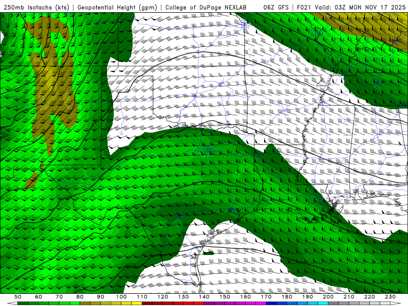Click the legend value 160
408x306 pixels.
pos(245,297)
